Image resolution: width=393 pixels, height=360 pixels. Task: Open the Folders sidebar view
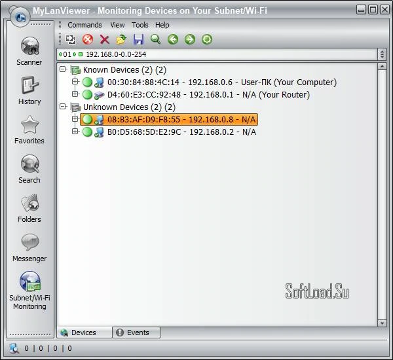tap(29, 208)
